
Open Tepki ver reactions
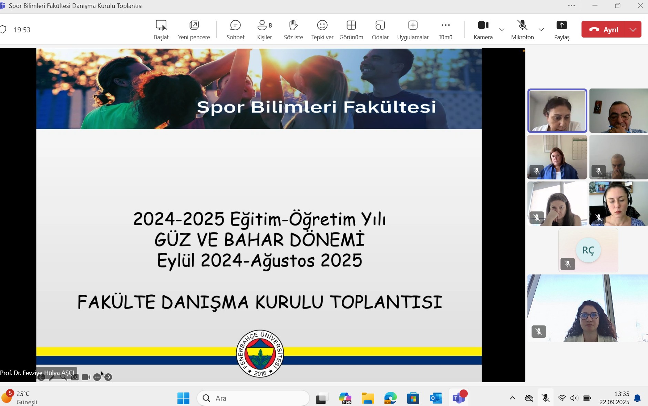coord(322,30)
